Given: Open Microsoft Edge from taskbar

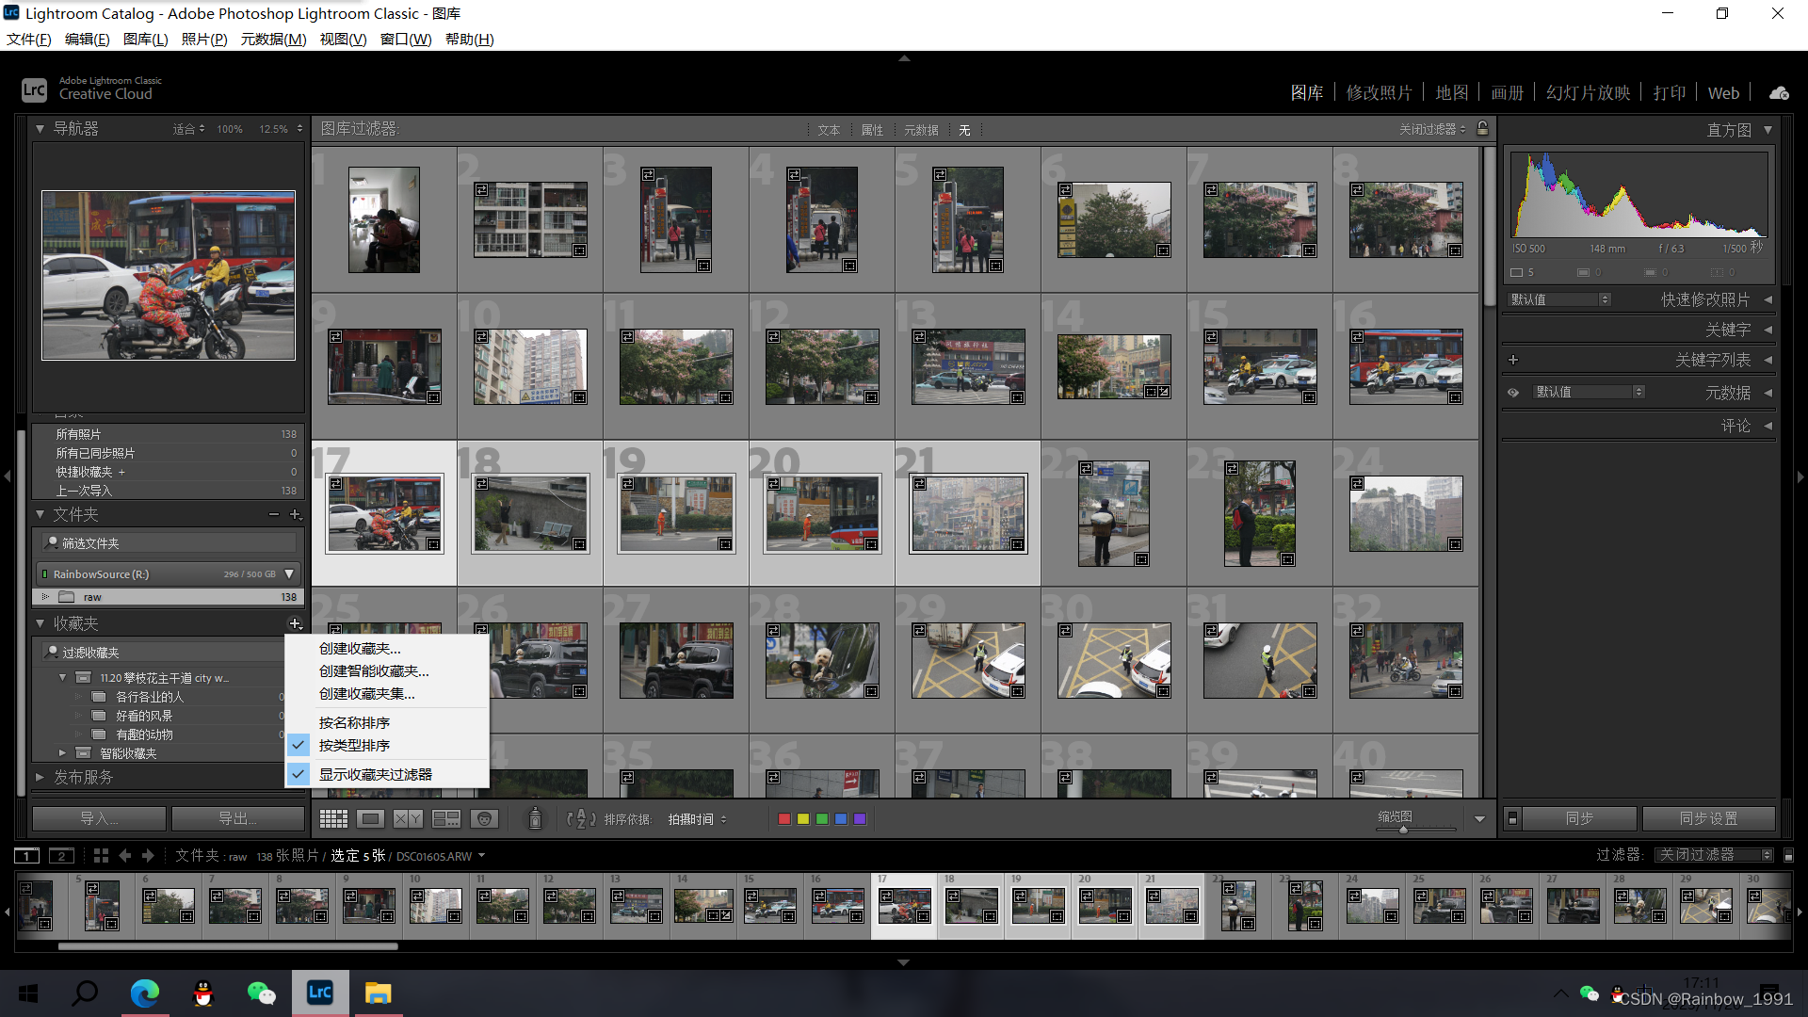Looking at the screenshot, I should click(x=144, y=993).
